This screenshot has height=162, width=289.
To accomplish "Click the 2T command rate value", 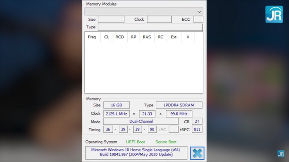I will pyautogui.click(x=197, y=122).
